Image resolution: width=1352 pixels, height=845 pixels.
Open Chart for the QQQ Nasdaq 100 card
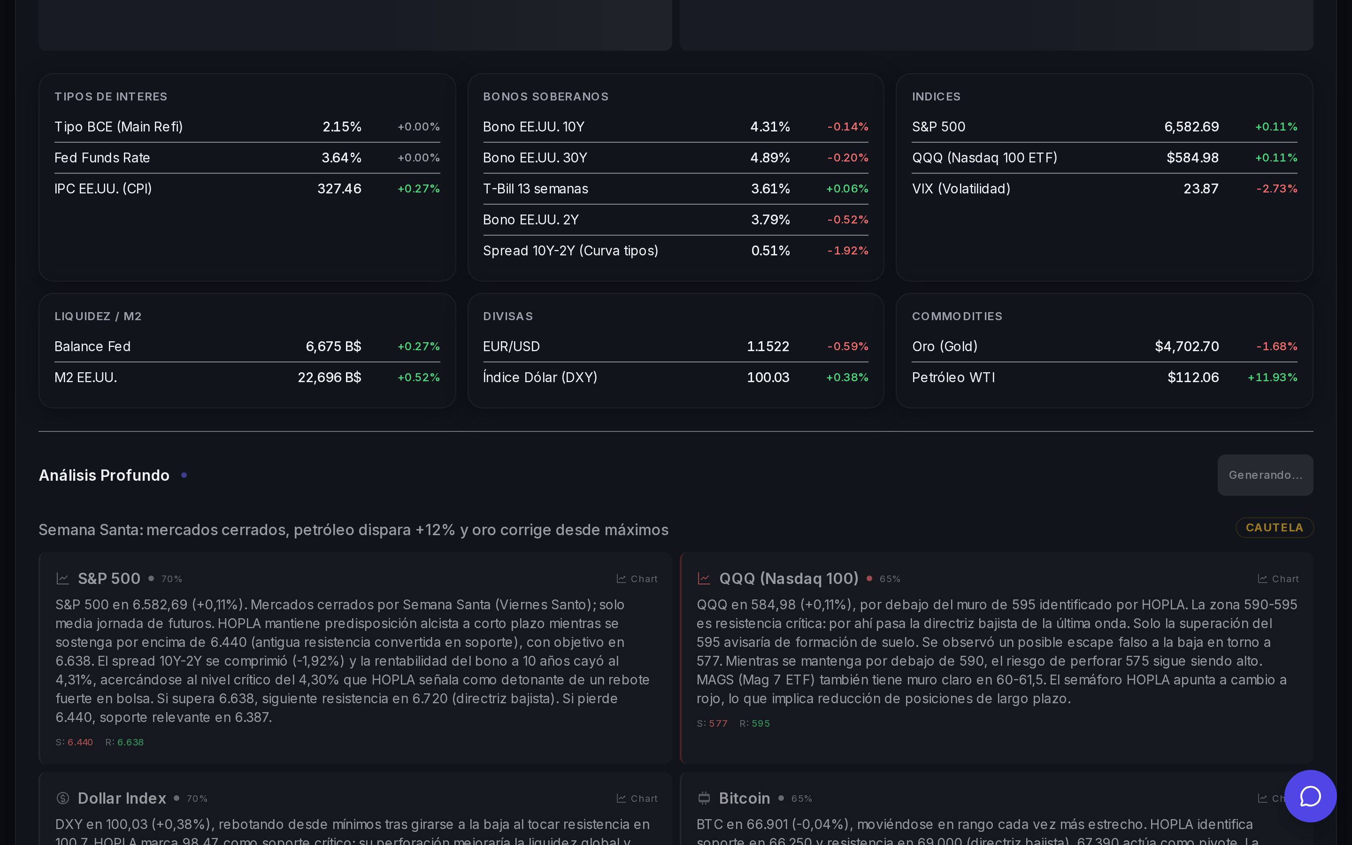point(1278,579)
